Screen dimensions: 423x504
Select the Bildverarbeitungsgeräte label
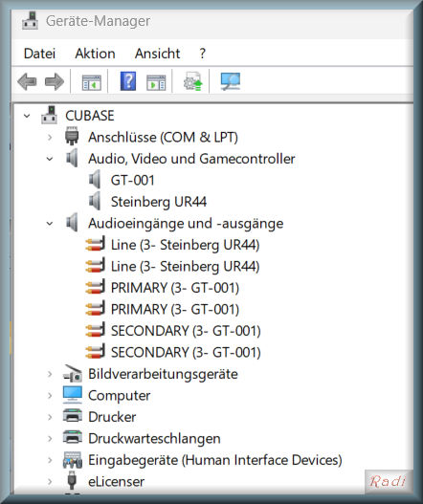click(x=163, y=374)
